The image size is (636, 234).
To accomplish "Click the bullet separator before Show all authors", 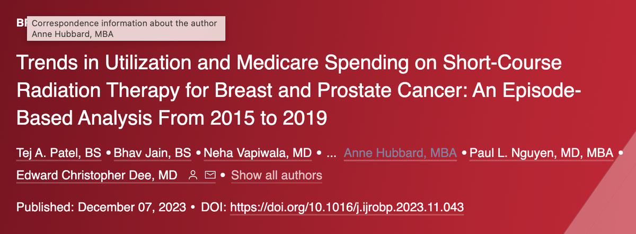I will coord(223,175).
